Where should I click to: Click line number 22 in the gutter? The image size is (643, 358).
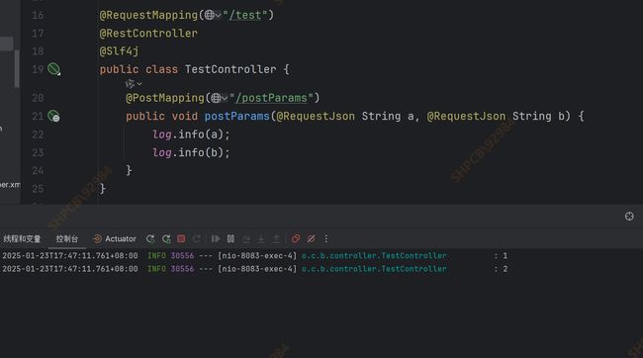pos(38,134)
